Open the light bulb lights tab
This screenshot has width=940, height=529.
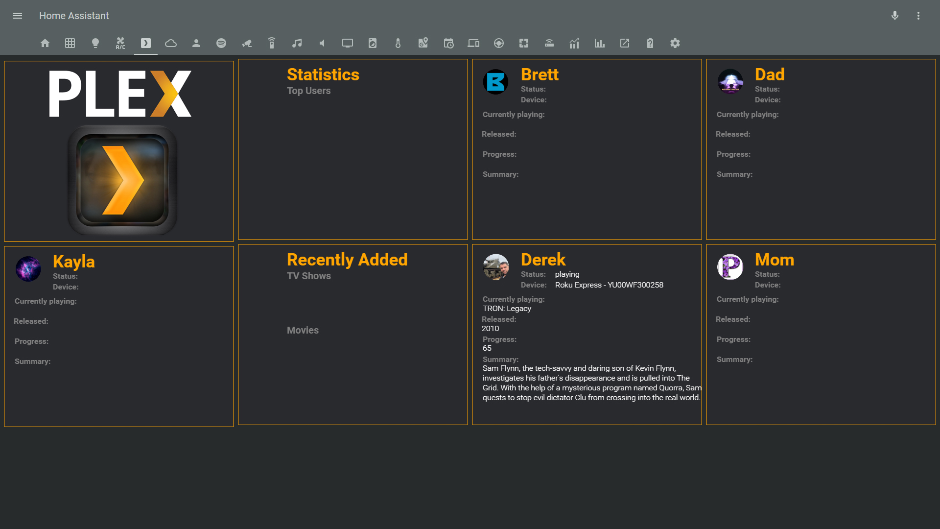coord(95,43)
